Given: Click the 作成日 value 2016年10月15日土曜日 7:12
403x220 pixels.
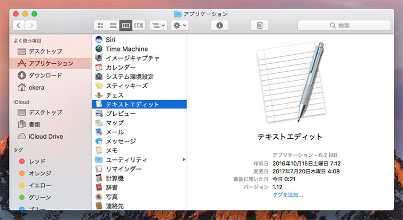Looking at the screenshot, I should click(306, 163).
